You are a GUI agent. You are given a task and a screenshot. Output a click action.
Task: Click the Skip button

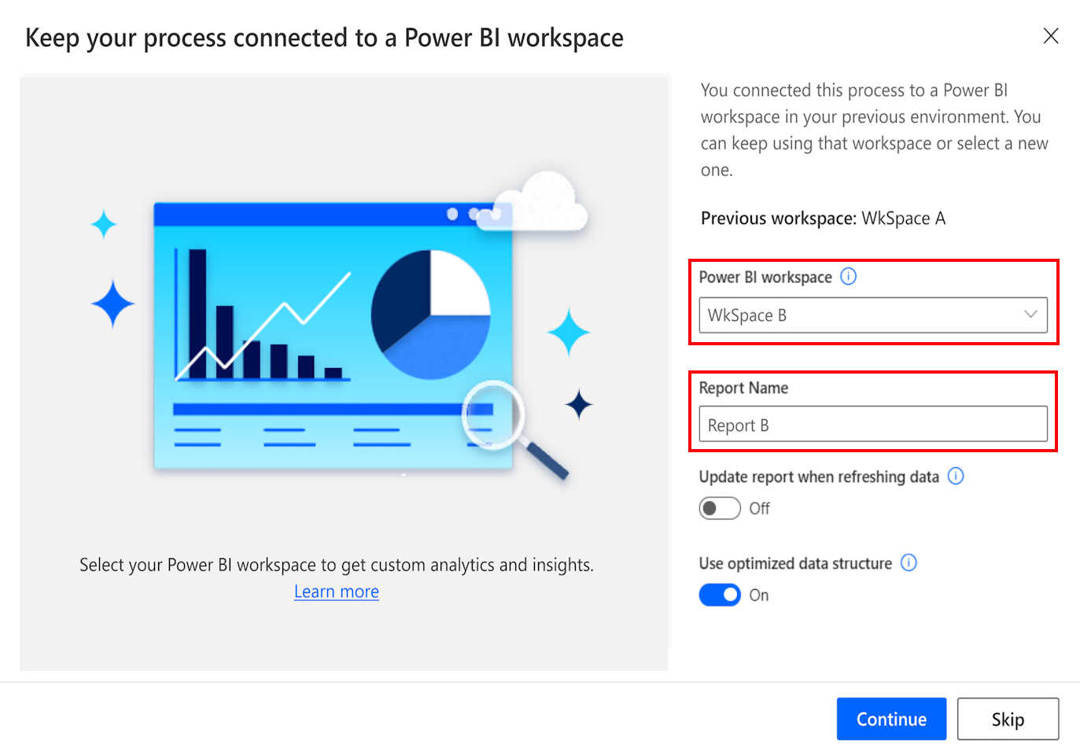tap(1008, 719)
